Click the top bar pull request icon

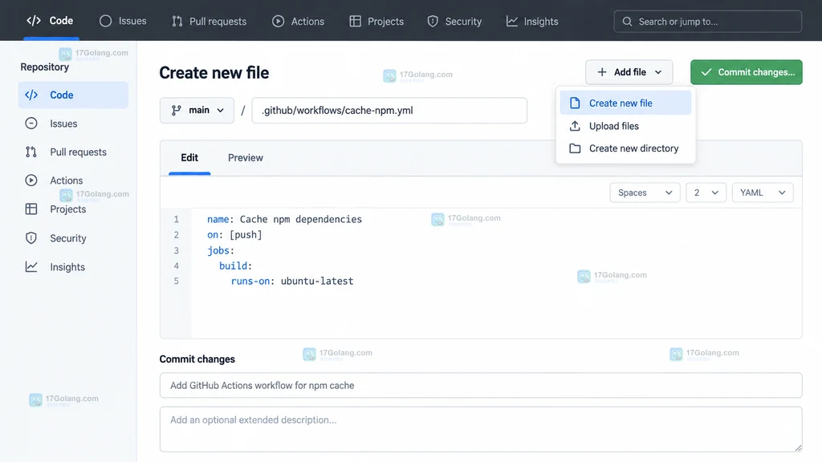[x=177, y=21]
